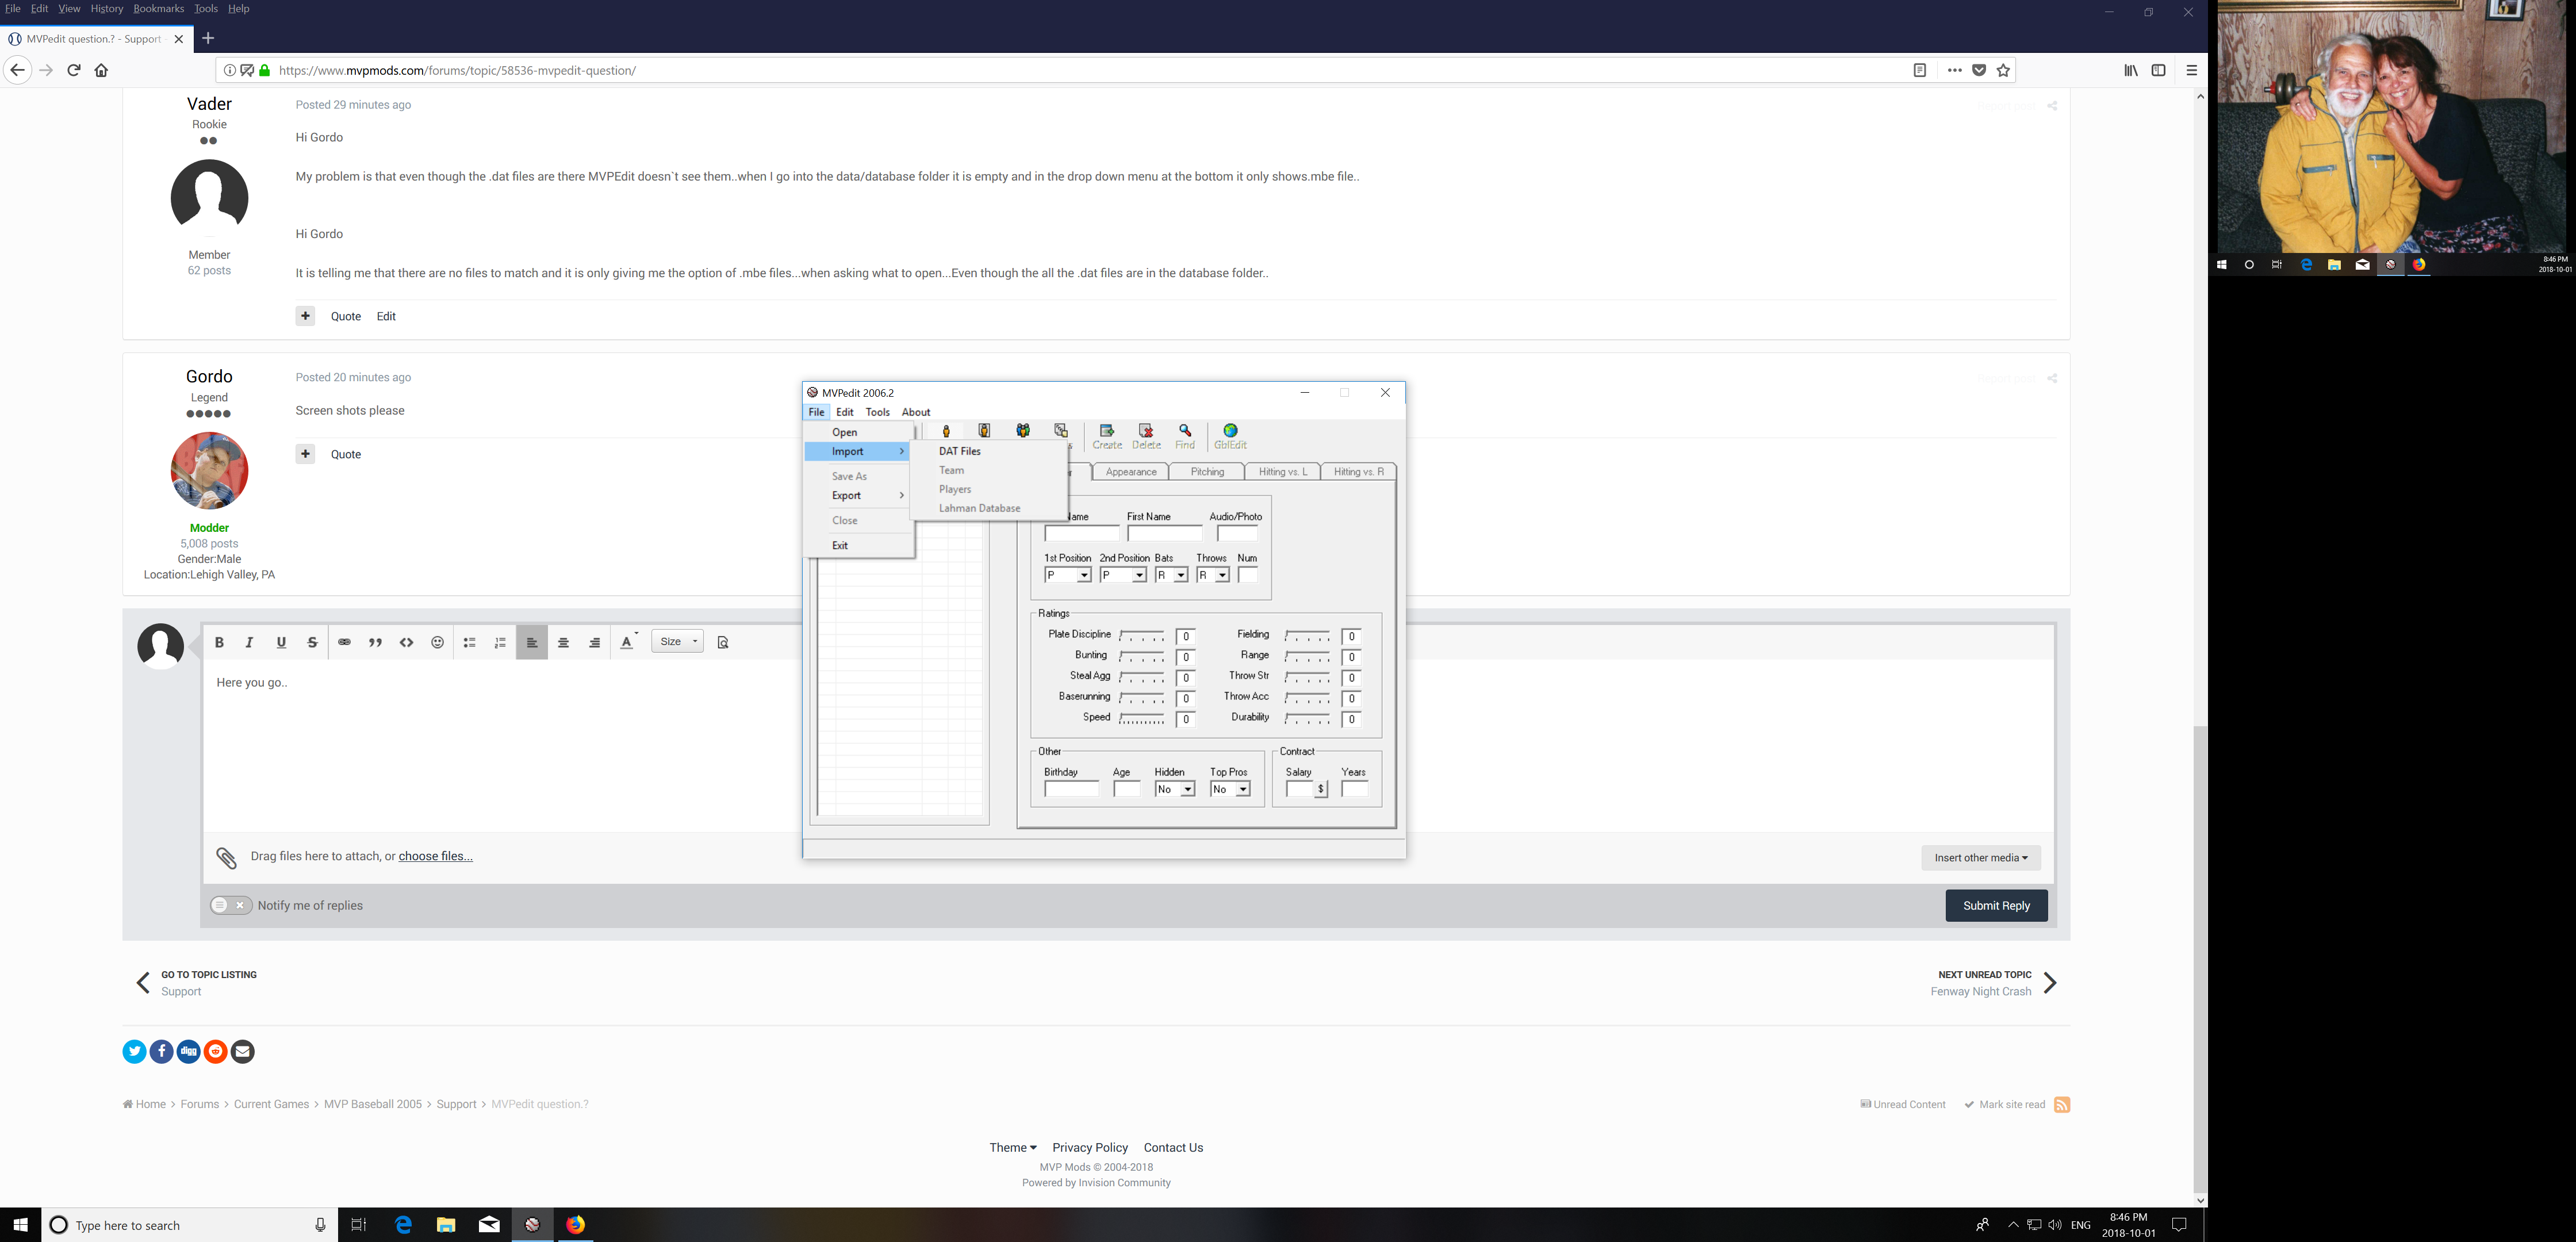Align text left in reply editor

click(532, 642)
